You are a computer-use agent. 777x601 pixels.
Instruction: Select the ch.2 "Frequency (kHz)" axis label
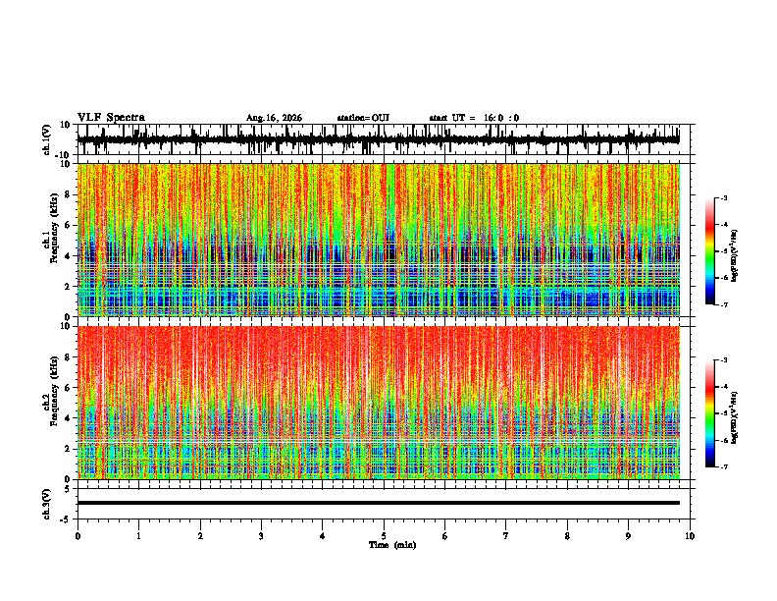coord(54,391)
